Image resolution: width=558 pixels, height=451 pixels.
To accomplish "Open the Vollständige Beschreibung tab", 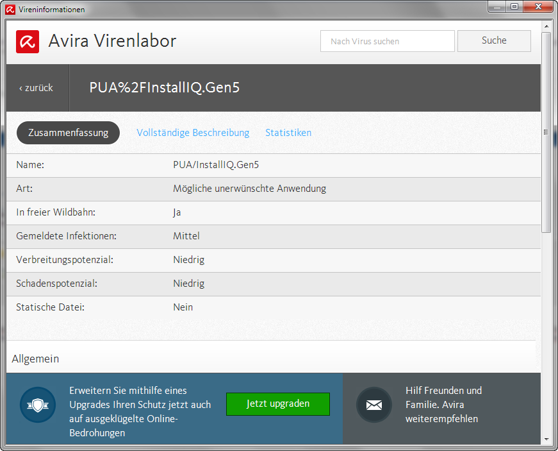I will coord(193,133).
